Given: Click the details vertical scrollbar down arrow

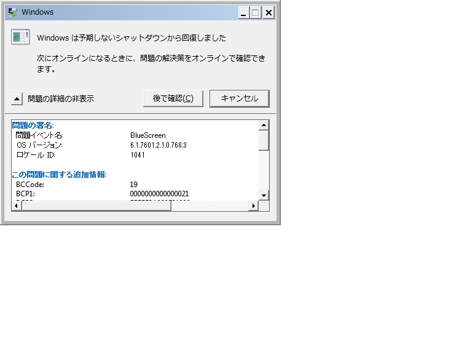Looking at the screenshot, I should [264, 195].
